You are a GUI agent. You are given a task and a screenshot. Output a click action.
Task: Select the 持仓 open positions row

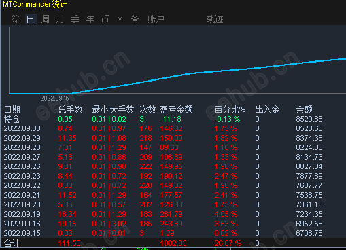pyautogui.click(x=163, y=119)
